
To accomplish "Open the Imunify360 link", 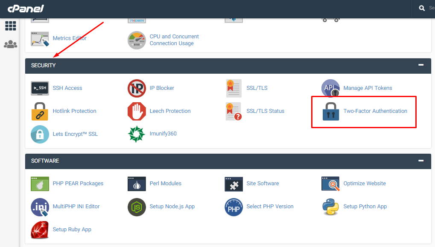I will [x=163, y=134].
